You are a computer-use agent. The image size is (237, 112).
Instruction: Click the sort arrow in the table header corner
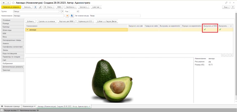tap(231, 26)
